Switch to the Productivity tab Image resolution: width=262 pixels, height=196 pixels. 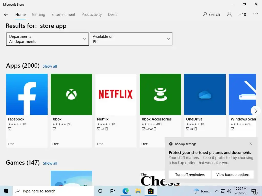[92, 15]
